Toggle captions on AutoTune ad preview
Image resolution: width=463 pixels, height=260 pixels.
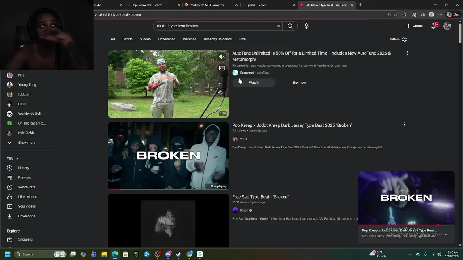click(222, 68)
